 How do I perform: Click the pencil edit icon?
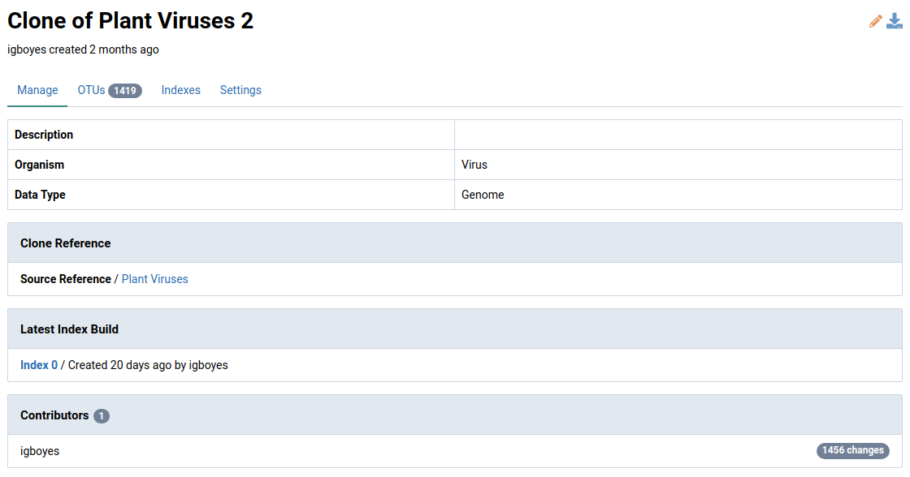tap(875, 22)
